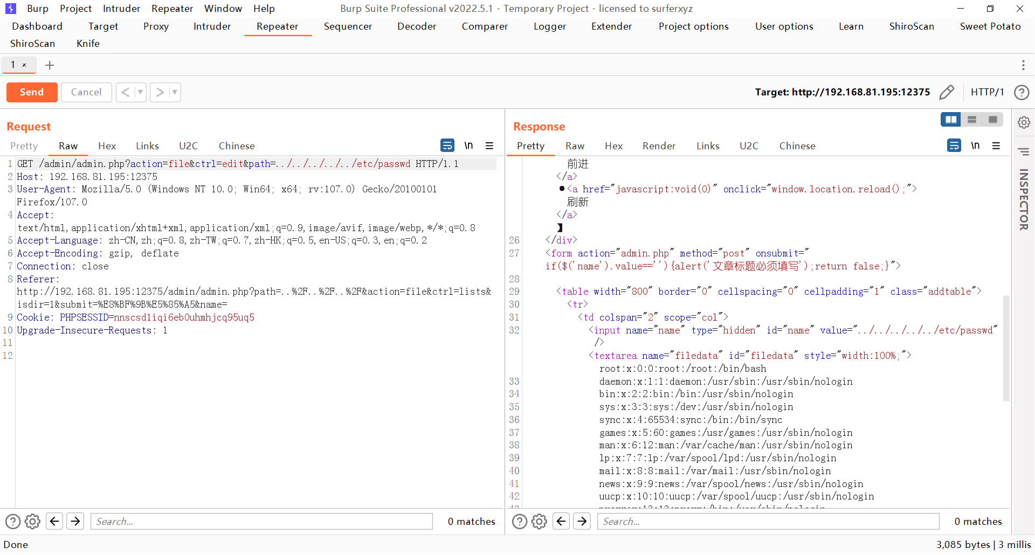Switch to the Extender tab

611,26
